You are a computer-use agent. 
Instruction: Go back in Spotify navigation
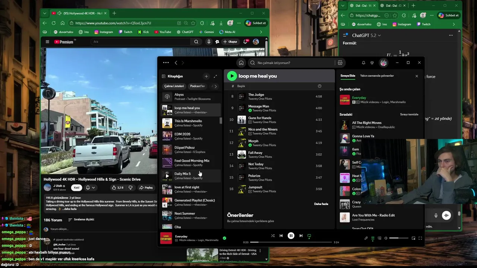coord(176,63)
